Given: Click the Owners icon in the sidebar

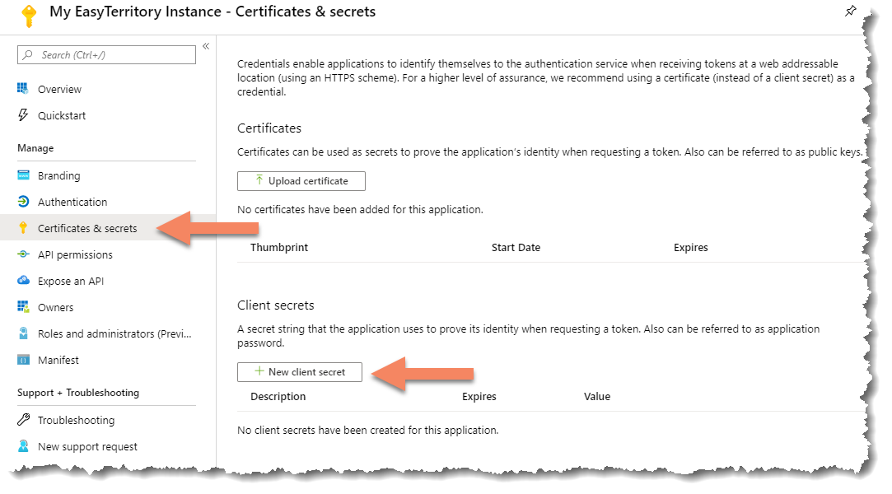Looking at the screenshot, I should pyautogui.click(x=23, y=307).
